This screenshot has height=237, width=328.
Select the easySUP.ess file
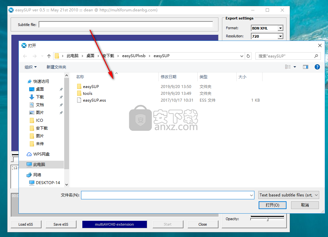coord(94,100)
